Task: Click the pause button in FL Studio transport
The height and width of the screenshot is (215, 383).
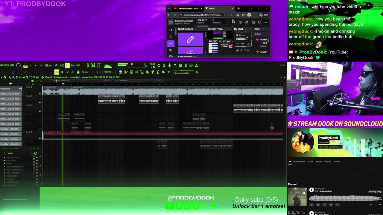Action: click(x=30, y=65)
